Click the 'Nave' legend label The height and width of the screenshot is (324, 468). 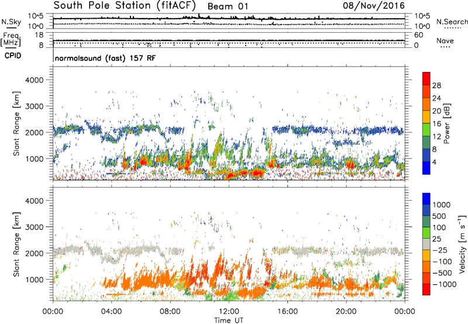coord(445,40)
